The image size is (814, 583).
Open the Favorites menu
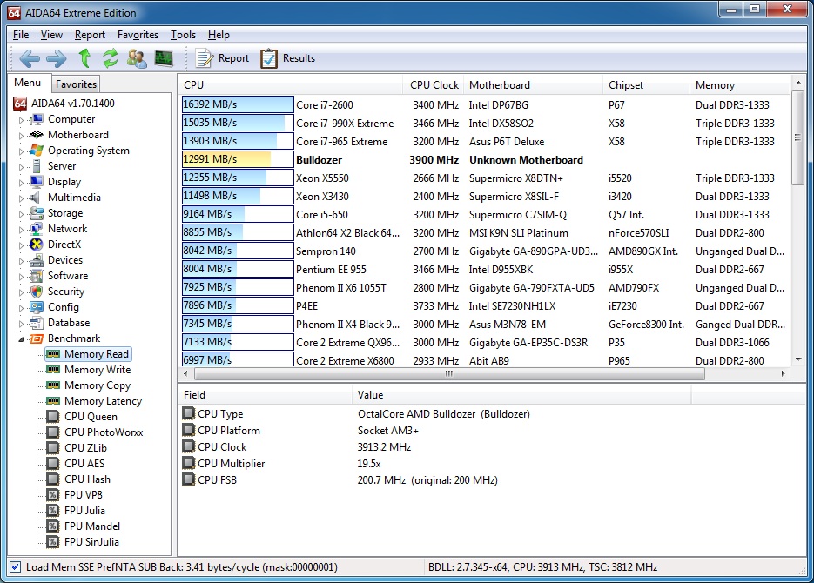[138, 35]
